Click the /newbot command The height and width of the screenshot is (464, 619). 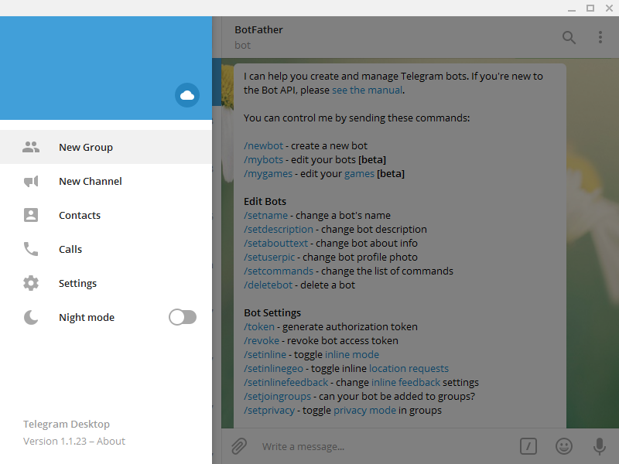(x=263, y=145)
